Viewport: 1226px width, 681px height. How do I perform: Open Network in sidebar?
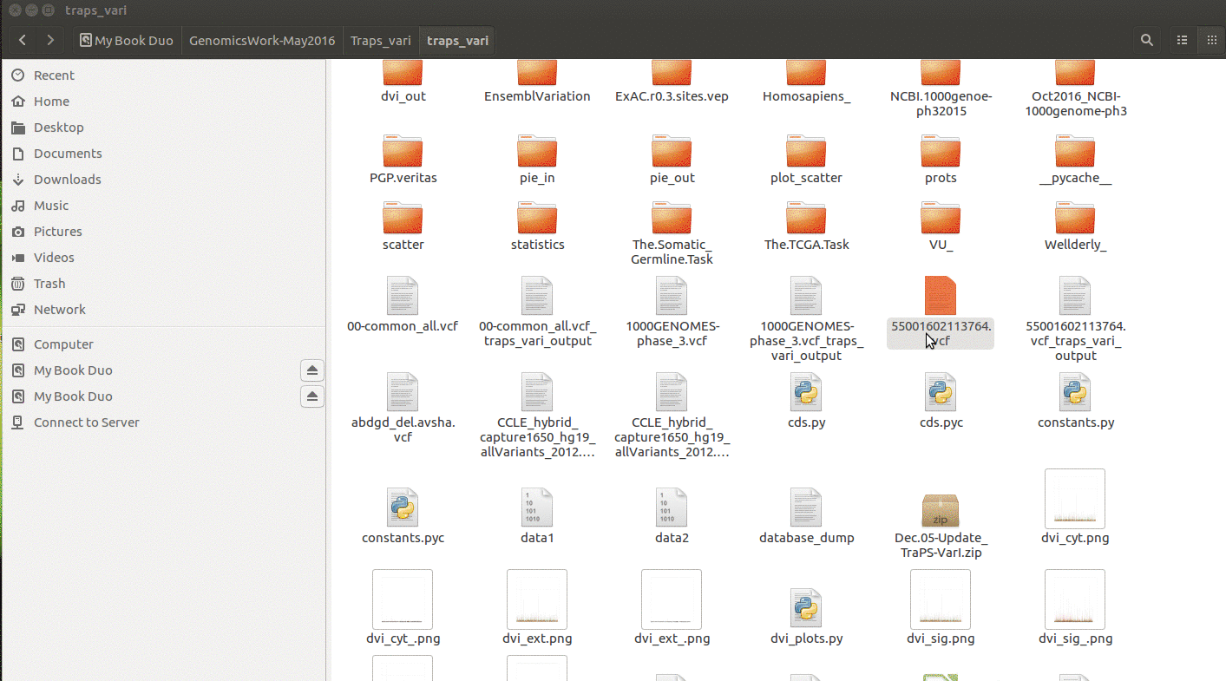click(60, 310)
